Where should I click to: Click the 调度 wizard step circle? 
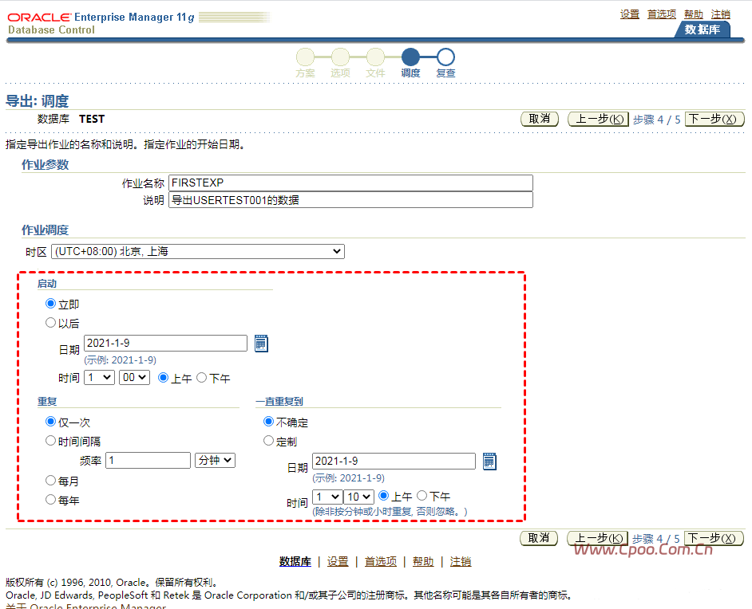click(410, 57)
